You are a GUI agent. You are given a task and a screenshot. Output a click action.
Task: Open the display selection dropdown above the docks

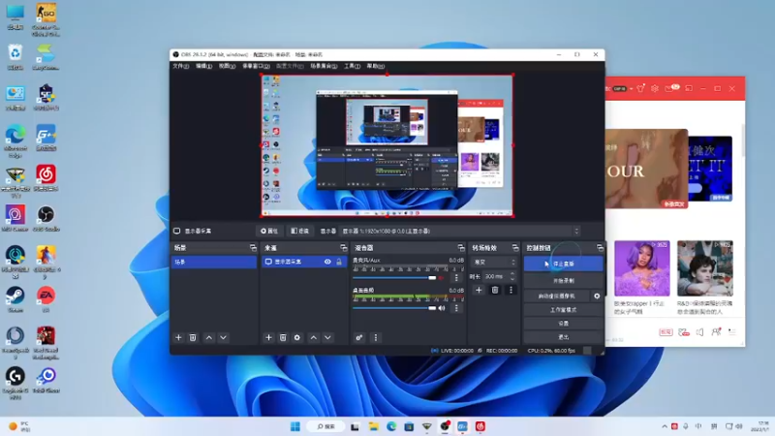pyautogui.click(x=461, y=231)
